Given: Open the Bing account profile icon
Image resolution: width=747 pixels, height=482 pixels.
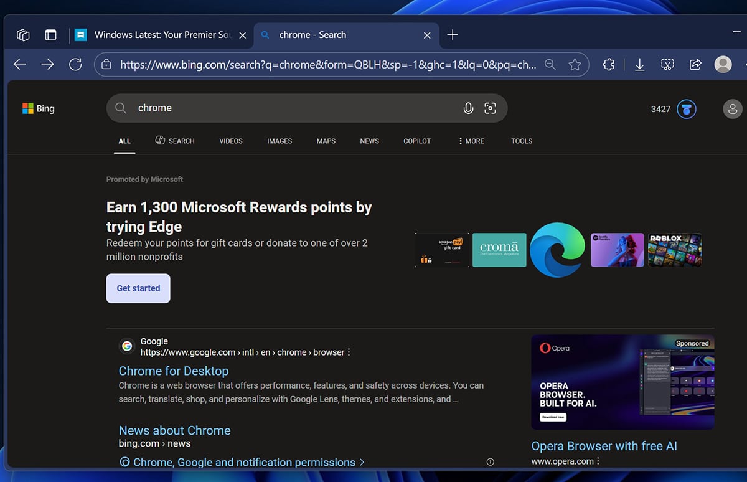Looking at the screenshot, I should point(733,108).
